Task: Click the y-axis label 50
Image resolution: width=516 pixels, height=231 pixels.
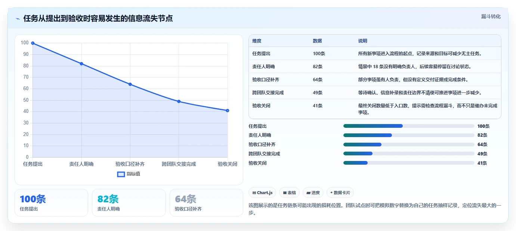Action: coord(26,100)
